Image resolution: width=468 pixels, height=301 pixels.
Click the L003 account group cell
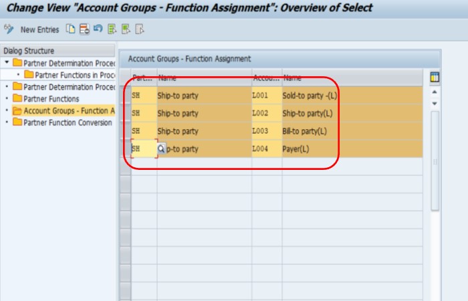[x=267, y=131]
